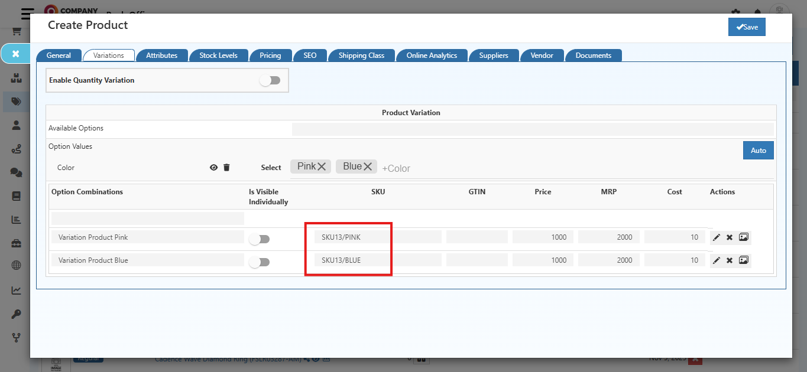Toggle individual visibility for Variation Product Pink
The image size is (807, 372).
(260, 239)
